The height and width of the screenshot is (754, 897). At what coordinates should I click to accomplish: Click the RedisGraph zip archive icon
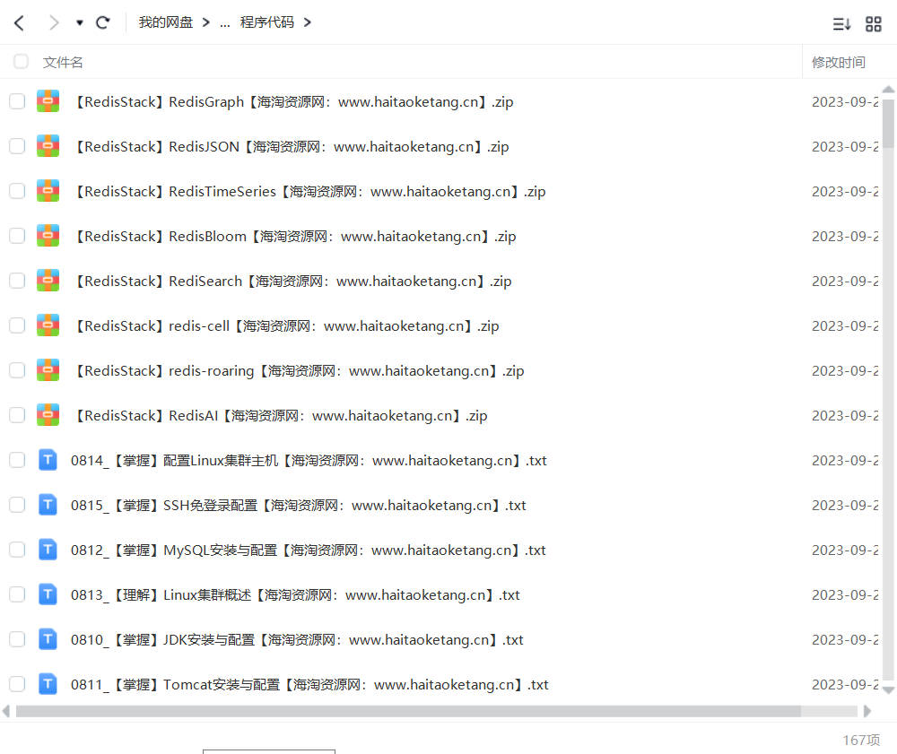(x=48, y=101)
